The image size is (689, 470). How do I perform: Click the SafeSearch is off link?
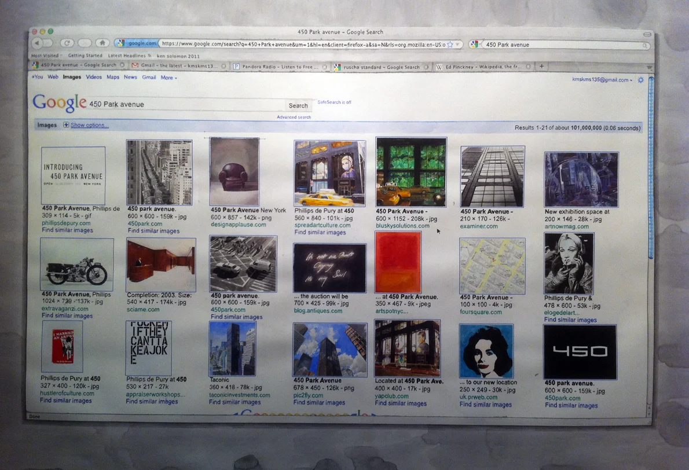pos(334,102)
